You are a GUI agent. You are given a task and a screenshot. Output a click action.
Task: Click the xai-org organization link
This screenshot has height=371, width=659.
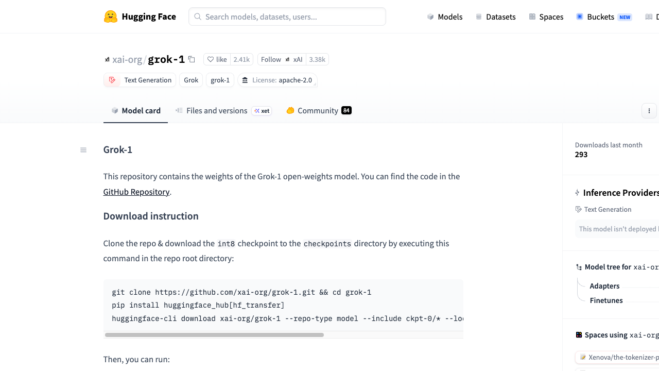click(127, 59)
